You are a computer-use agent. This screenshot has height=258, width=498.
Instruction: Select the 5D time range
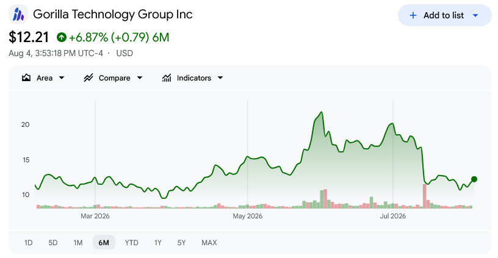click(53, 243)
